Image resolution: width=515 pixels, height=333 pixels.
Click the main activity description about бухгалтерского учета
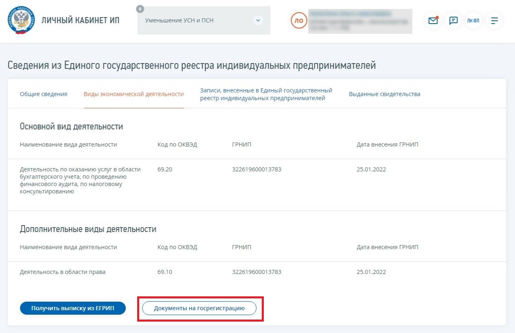80,180
